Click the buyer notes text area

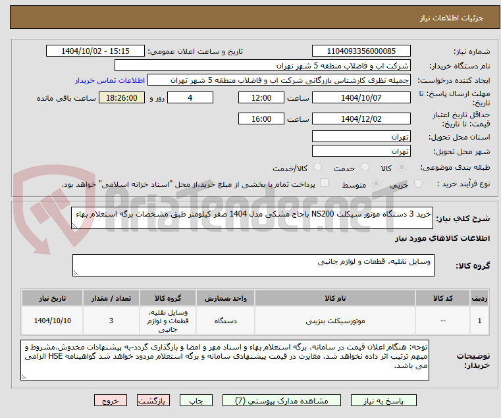tap(224, 360)
